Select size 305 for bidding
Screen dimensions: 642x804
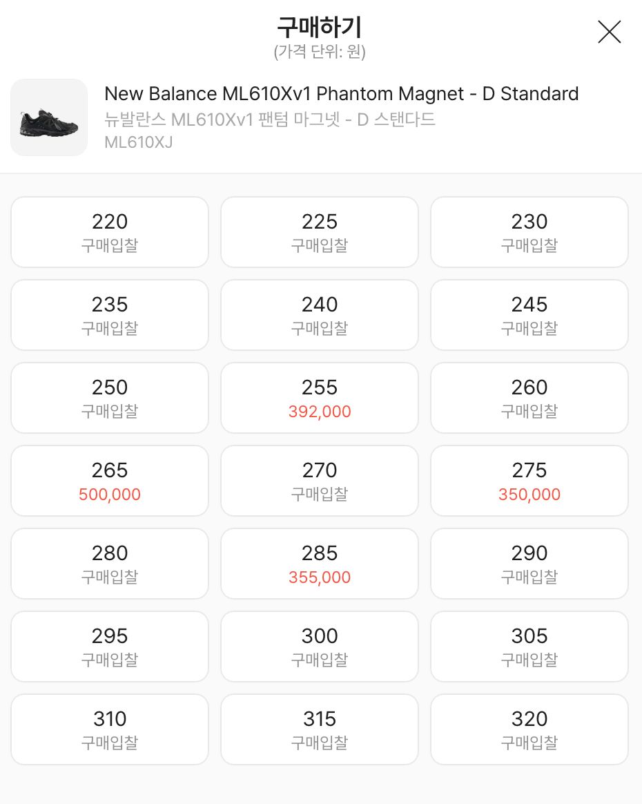529,647
